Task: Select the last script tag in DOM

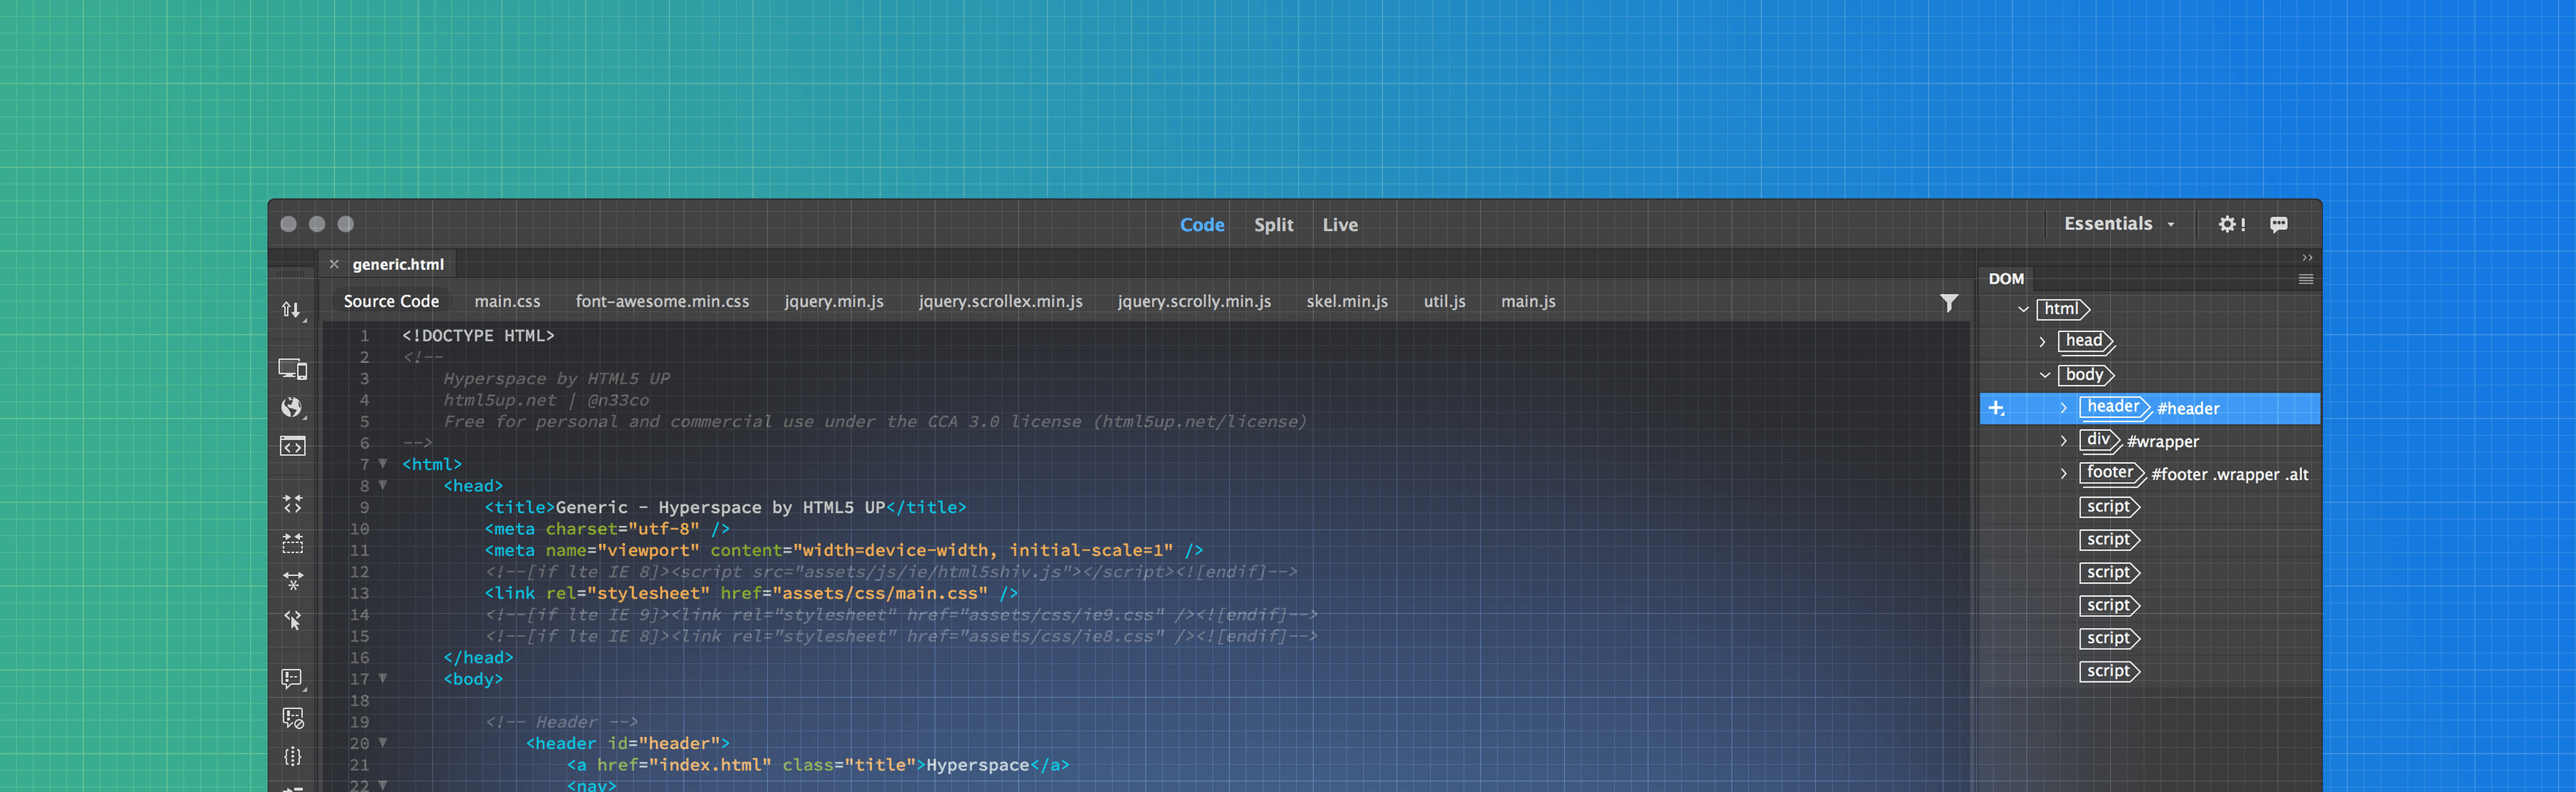Action: tap(2110, 671)
